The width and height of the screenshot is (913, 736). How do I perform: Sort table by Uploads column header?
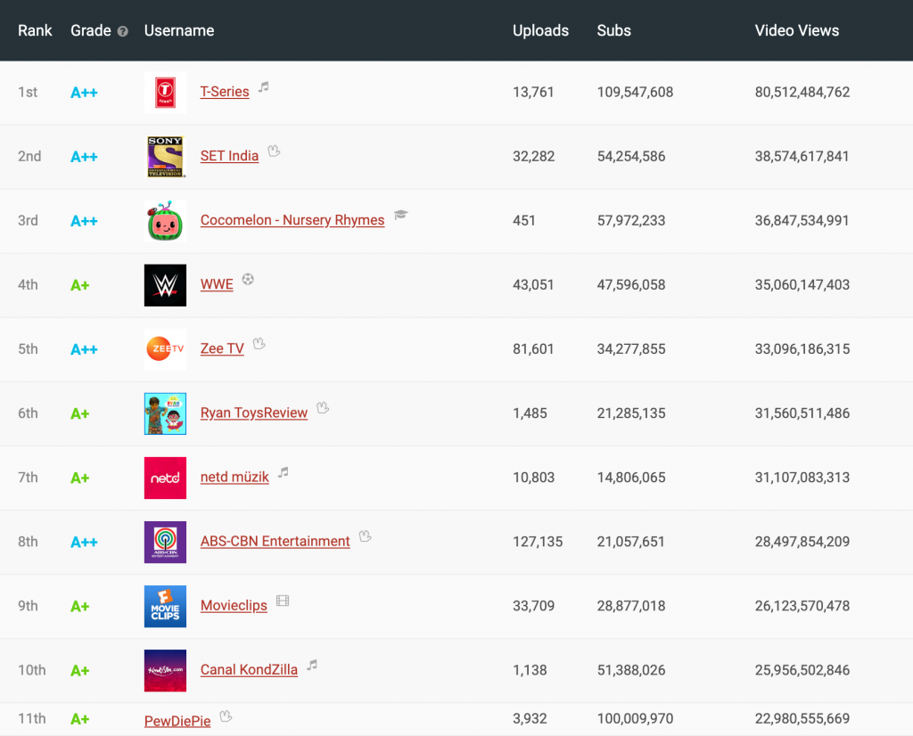[x=540, y=30]
